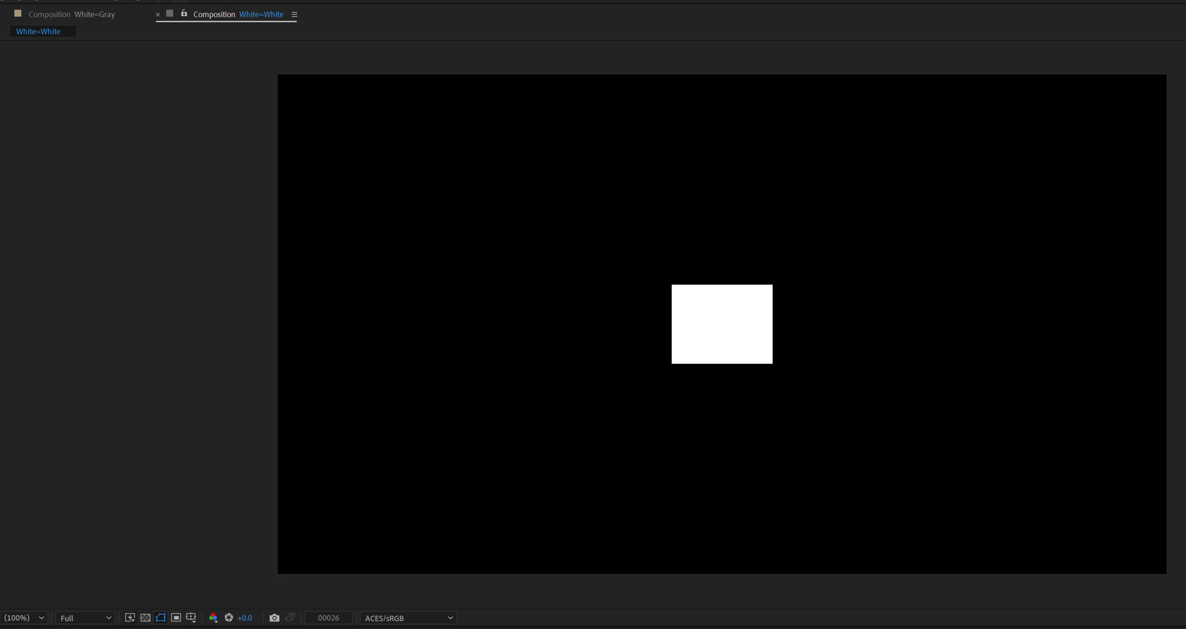Click the 00026 current time field
1186x629 pixels.
point(329,618)
